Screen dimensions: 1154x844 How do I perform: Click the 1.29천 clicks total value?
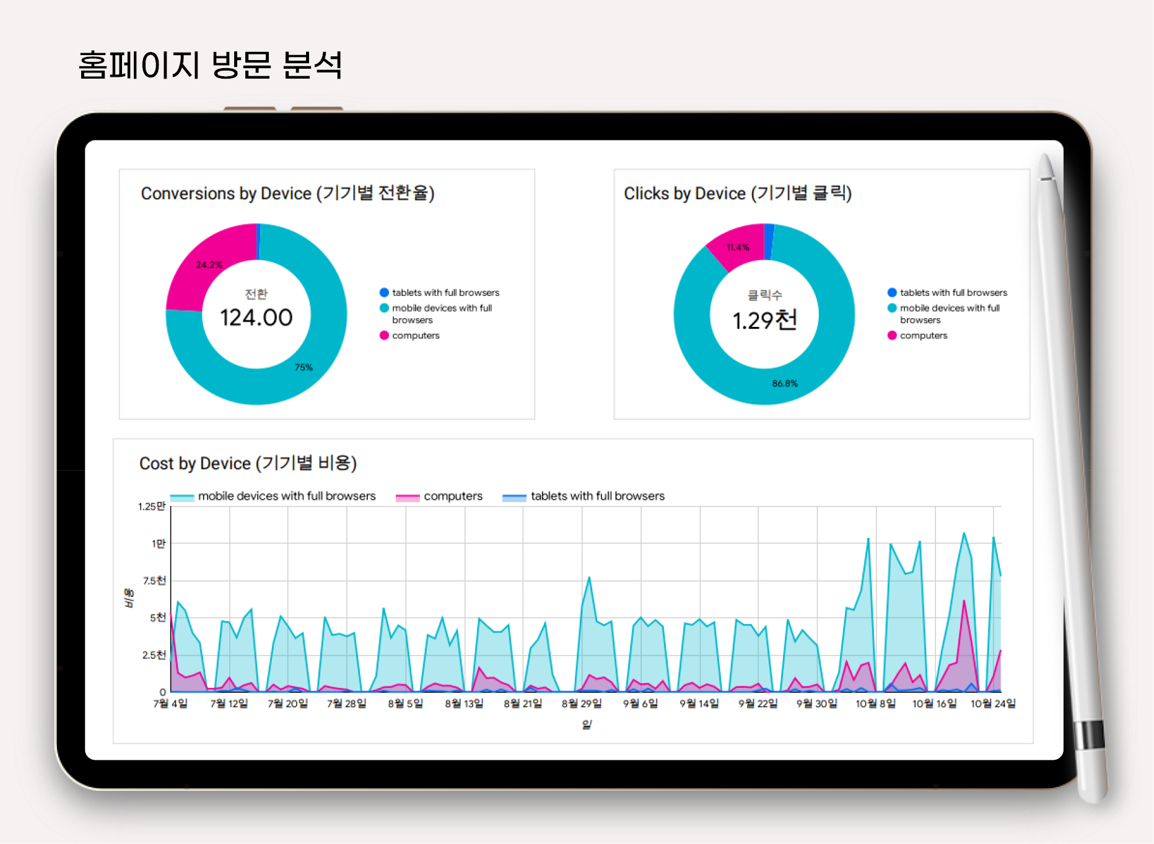[x=764, y=320]
